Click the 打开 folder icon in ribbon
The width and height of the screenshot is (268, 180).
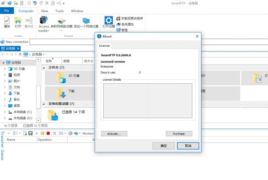18,22
